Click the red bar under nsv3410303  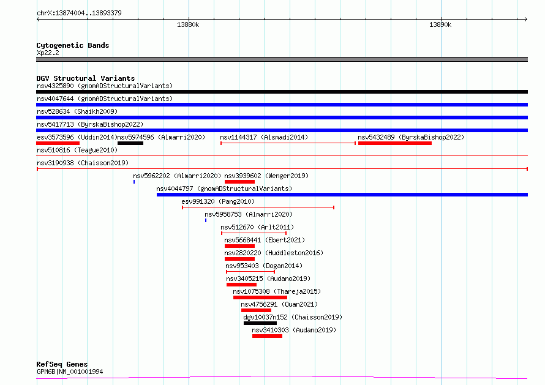pyautogui.click(x=267, y=336)
